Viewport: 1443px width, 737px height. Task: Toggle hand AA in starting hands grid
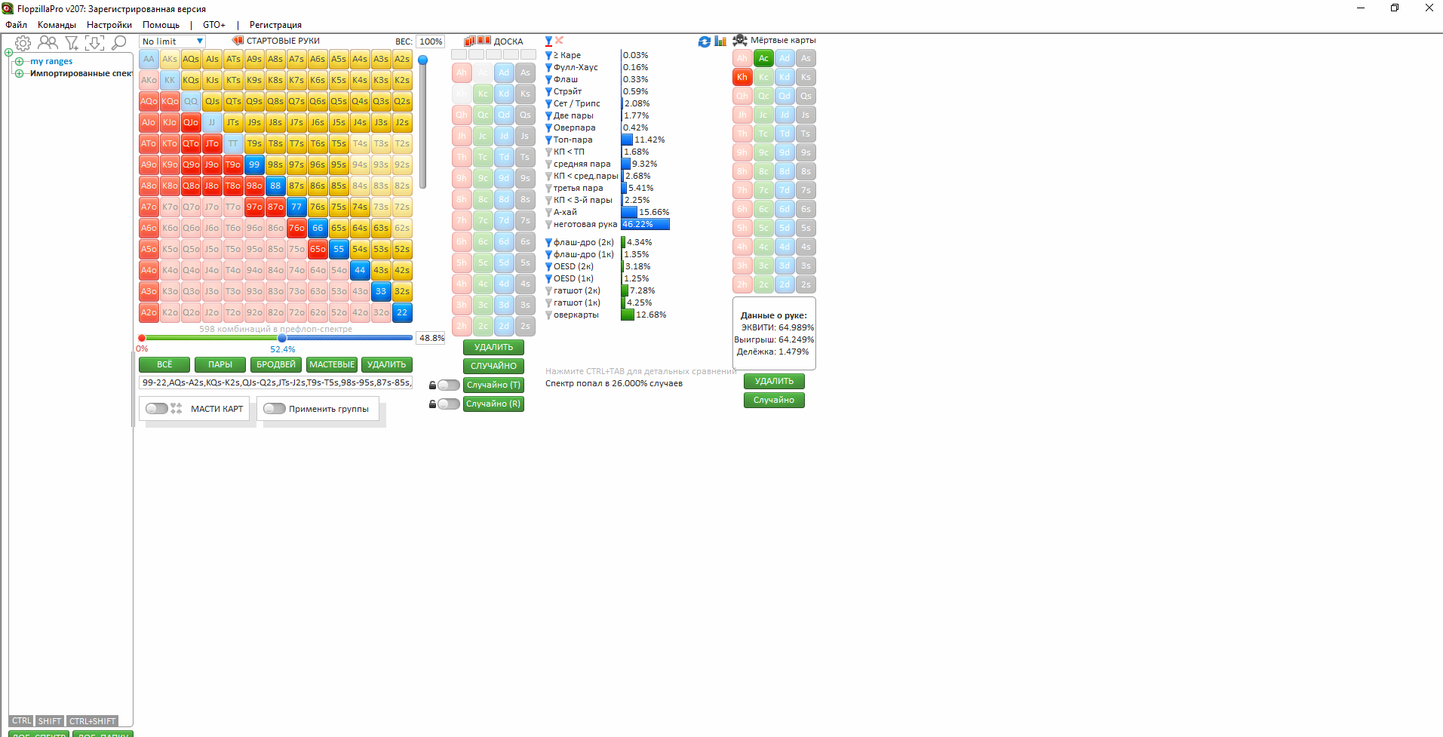pos(149,59)
